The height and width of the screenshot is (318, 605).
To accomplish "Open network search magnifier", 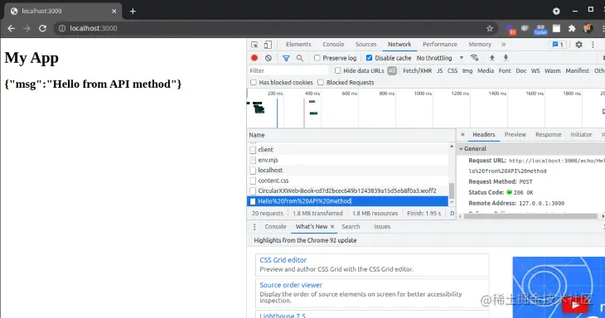I will (x=300, y=58).
